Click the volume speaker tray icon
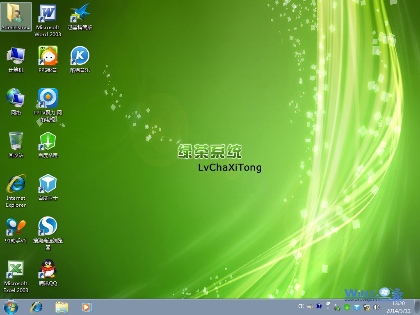The width and height of the screenshot is (420, 315). 377,307
